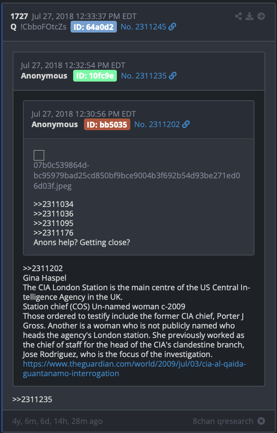Open the theguardian.com article link
The width and height of the screenshot is (277, 433).
[x=134, y=369]
